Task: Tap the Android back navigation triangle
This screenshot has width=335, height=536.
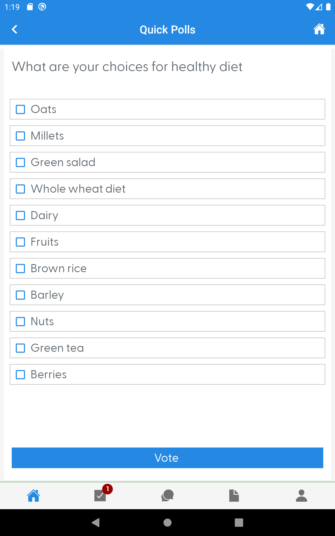Action: coord(96,522)
